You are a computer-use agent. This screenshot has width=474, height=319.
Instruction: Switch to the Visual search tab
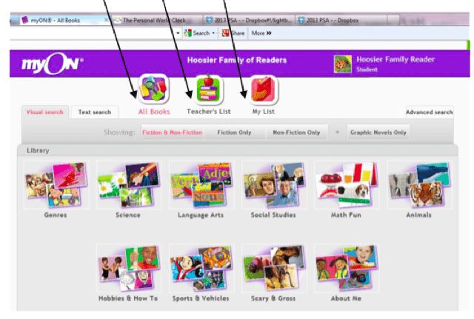tap(44, 112)
